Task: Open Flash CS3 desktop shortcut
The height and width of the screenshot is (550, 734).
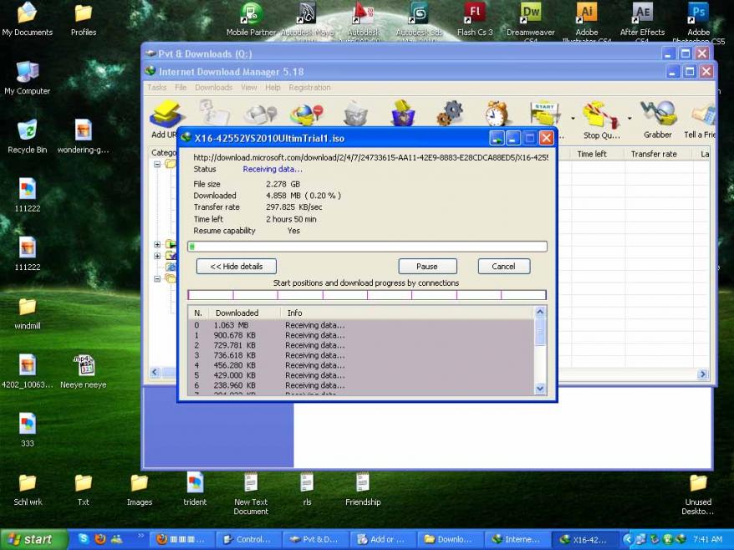Action: [475, 18]
